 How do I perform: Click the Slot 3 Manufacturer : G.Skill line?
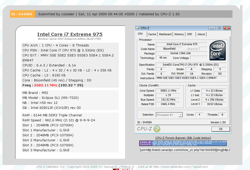pos(46,150)
